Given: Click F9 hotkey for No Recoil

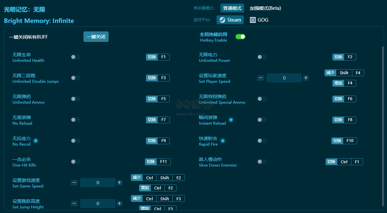Looking at the screenshot, I should pos(158,141).
